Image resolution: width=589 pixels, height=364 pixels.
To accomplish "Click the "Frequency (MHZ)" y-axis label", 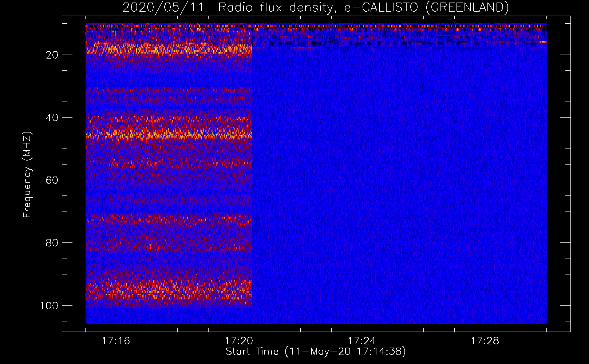I will coord(27,175).
